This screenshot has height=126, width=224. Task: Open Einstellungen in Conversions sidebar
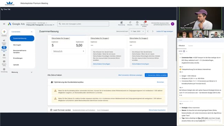tap(18, 58)
